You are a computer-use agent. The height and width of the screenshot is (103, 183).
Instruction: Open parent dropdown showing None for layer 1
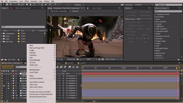71,74
